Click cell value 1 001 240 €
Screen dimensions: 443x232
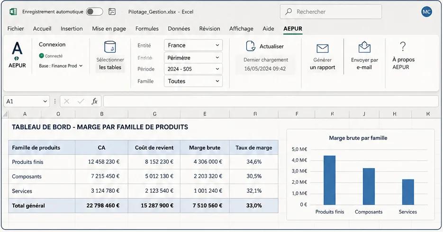coord(208,191)
